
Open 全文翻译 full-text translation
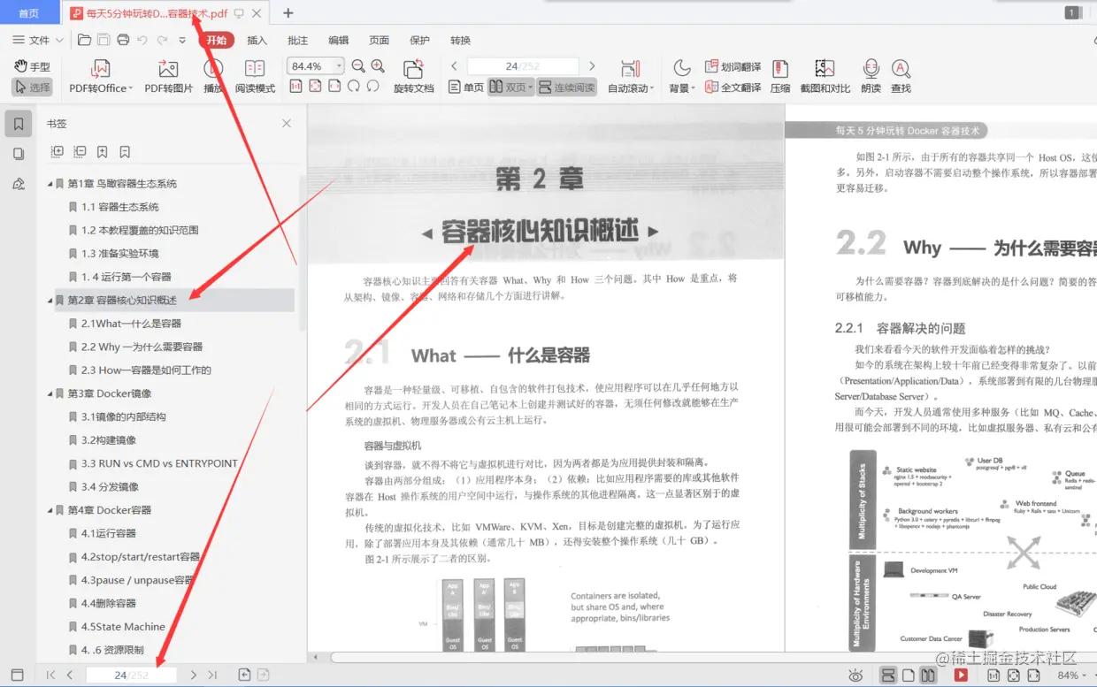pos(733,88)
